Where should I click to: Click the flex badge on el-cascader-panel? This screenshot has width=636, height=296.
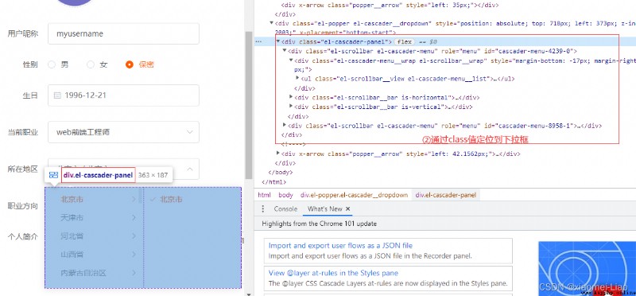click(405, 42)
